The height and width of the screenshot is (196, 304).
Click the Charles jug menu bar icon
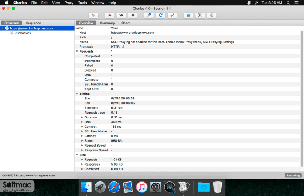[249, 3]
